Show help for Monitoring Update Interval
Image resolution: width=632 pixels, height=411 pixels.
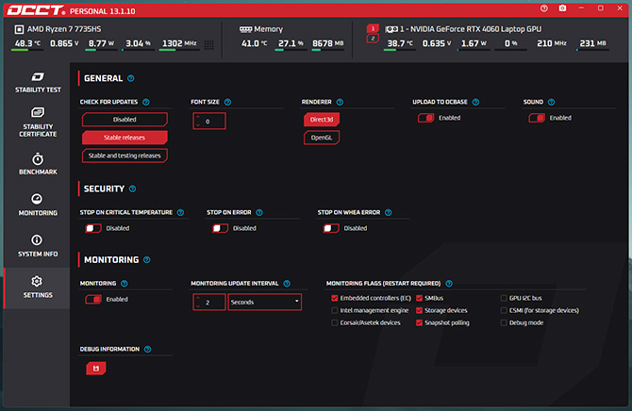click(287, 284)
